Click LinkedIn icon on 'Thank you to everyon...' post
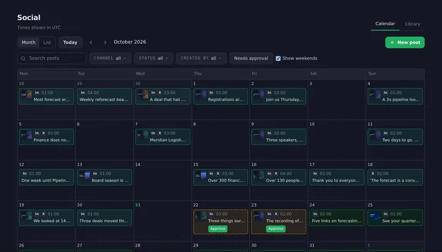The width and height of the screenshot is (442, 252). point(315,174)
